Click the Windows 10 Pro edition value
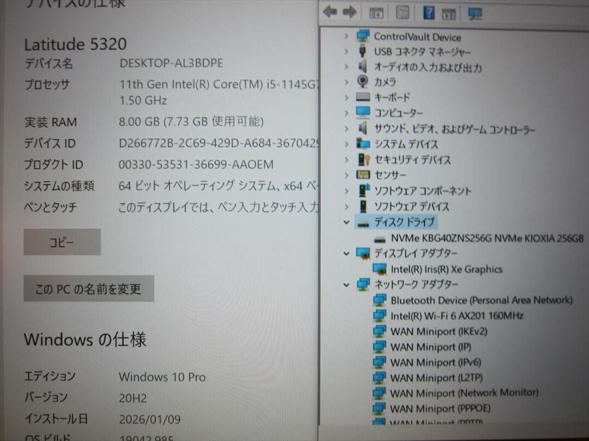 pyautogui.click(x=163, y=377)
